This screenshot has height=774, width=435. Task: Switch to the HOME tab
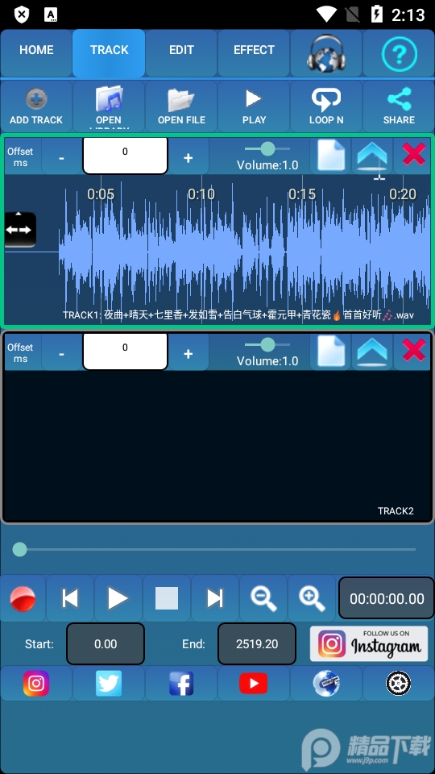[x=36, y=53]
